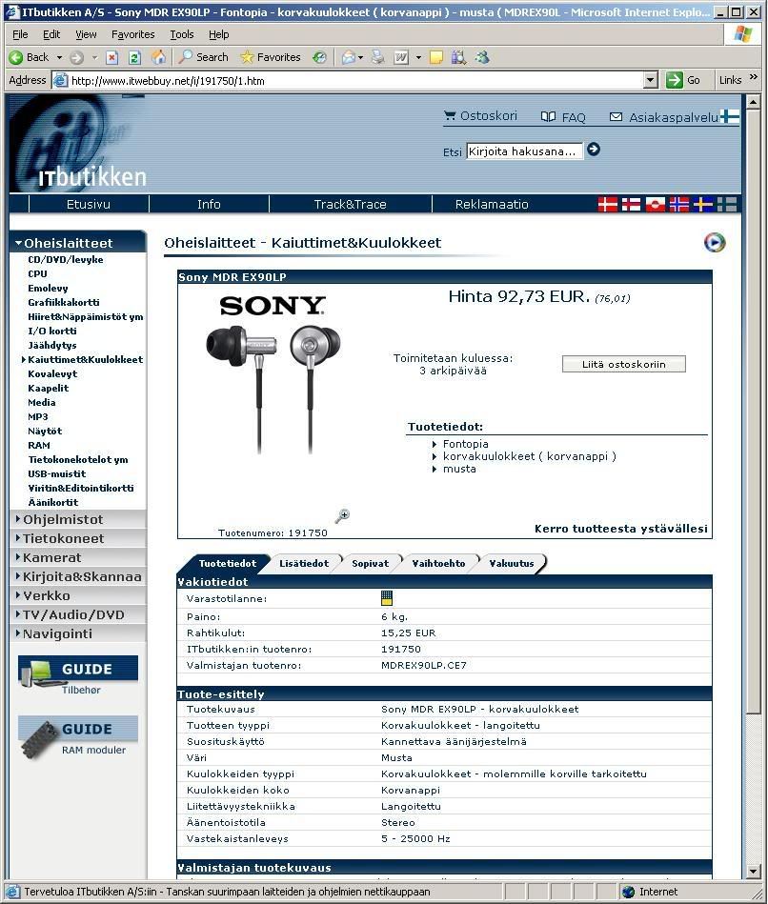Select Grafiikkakortti in the sidebar list
768x904 pixels.
click(64, 302)
